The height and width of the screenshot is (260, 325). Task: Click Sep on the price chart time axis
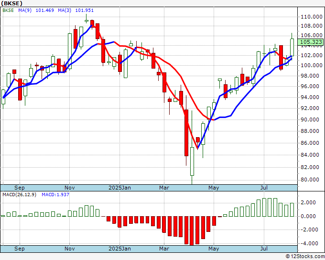click(20, 188)
